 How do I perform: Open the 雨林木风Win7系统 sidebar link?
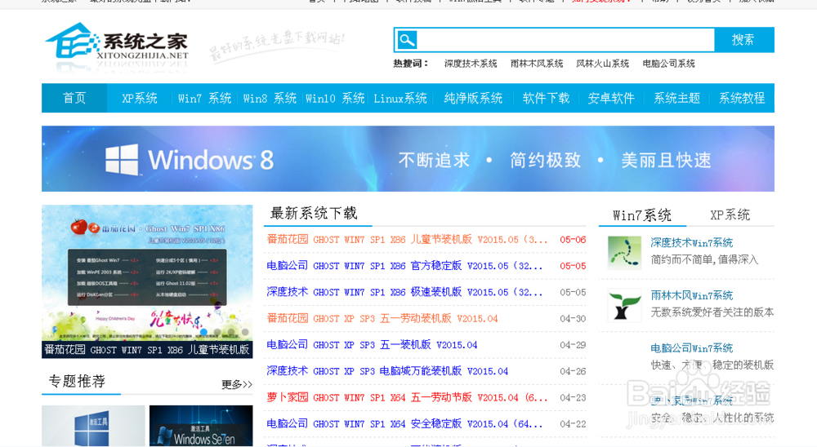691,295
